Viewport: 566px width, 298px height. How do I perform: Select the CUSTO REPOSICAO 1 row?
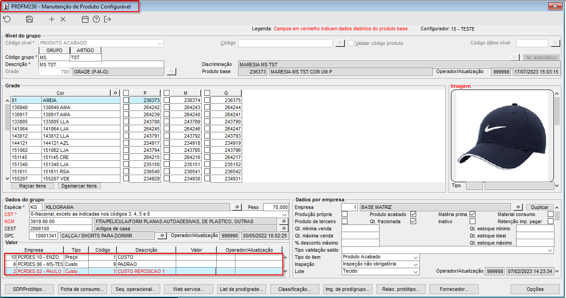[x=144, y=271]
